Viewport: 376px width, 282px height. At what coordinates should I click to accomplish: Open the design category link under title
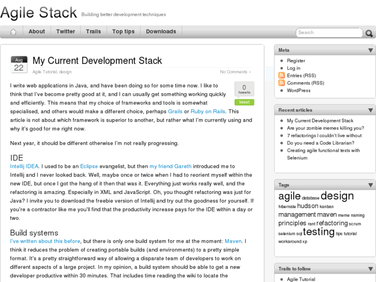65,72
